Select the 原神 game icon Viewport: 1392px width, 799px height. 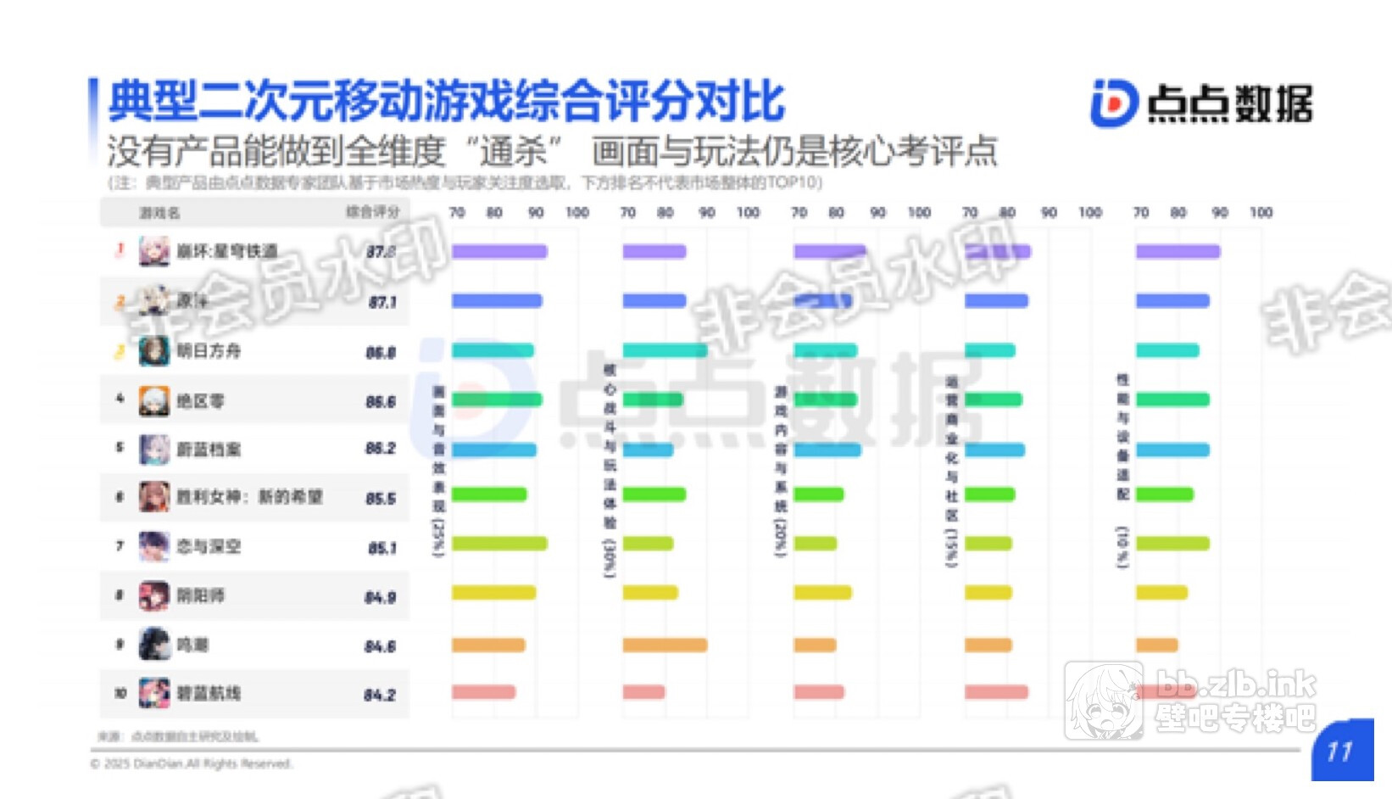click(x=154, y=300)
